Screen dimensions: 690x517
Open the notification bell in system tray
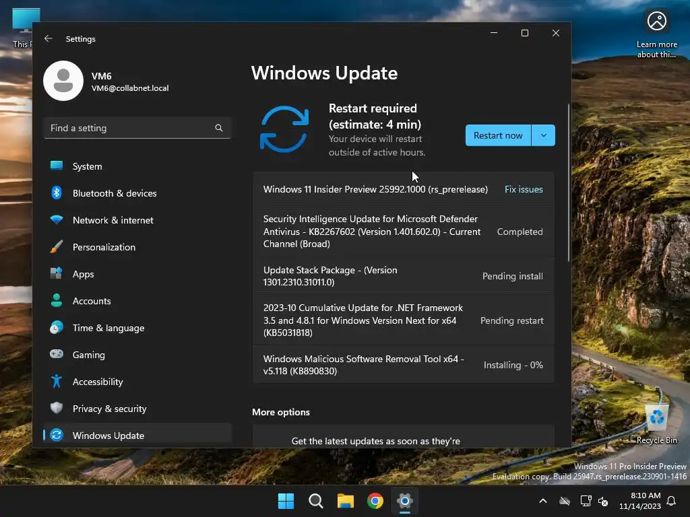tap(672, 501)
